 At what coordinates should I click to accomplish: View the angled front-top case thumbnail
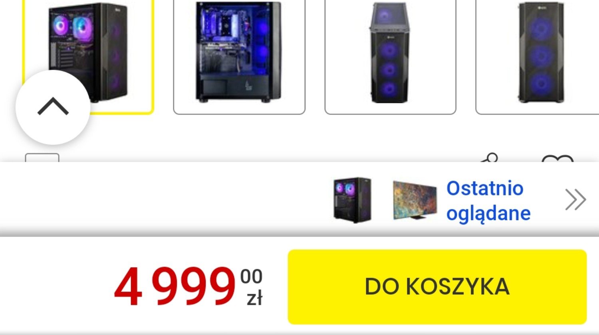[x=390, y=57]
